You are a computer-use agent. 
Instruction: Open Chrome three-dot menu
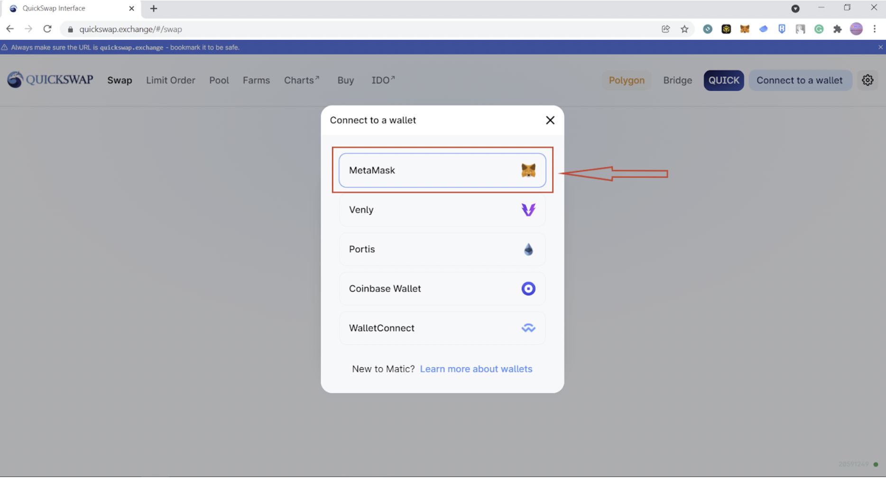click(x=875, y=29)
